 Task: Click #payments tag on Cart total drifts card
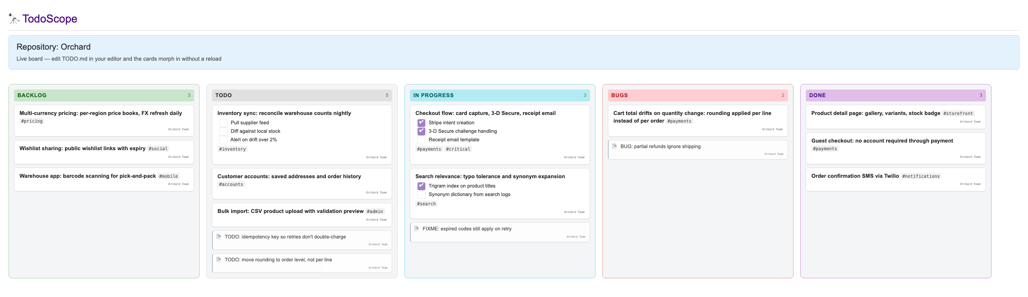point(679,121)
